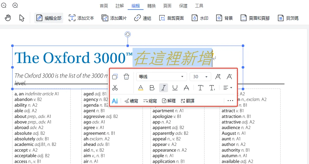Switch to the 首頁 tab
This screenshot has width=309, height=164.
click(104, 6)
